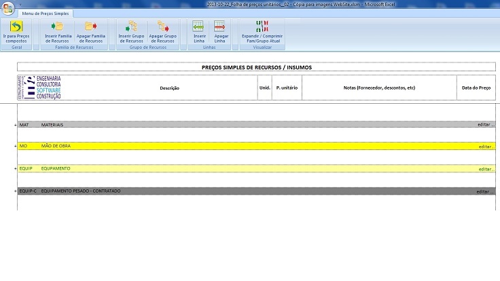Click editar link on Mão de Obra row
This screenshot has height=281, width=500.
(x=485, y=147)
